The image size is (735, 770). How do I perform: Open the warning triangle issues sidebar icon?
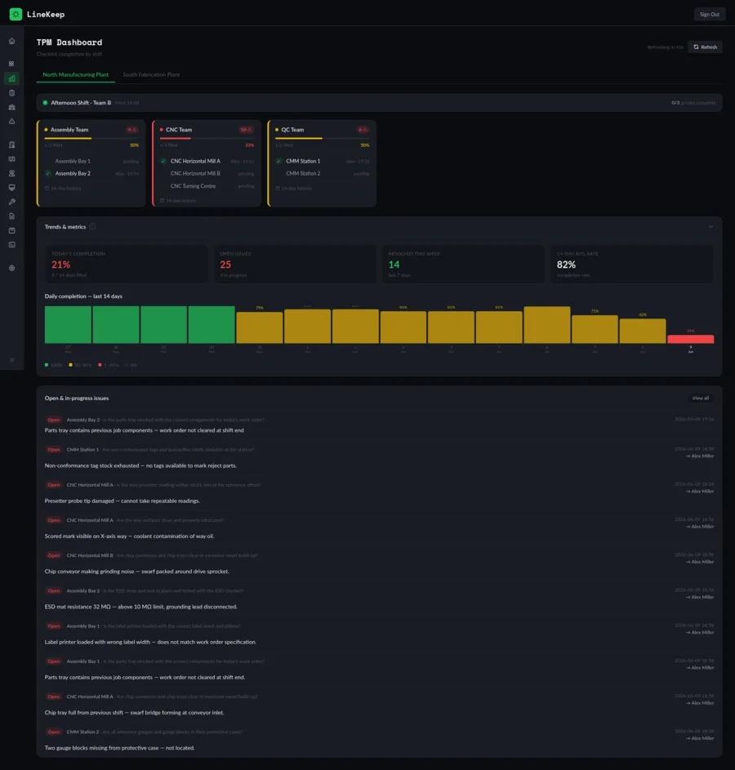click(x=11, y=122)
